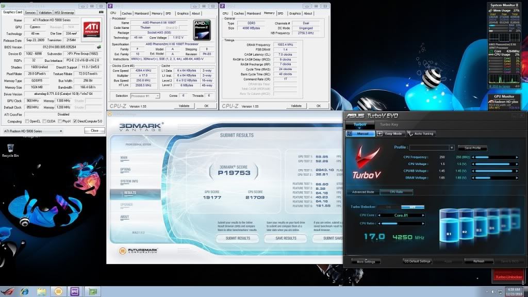Click Close button in GPU-Z
The height and width of the screenshot is (297, 528).
(x=95, y=130)
